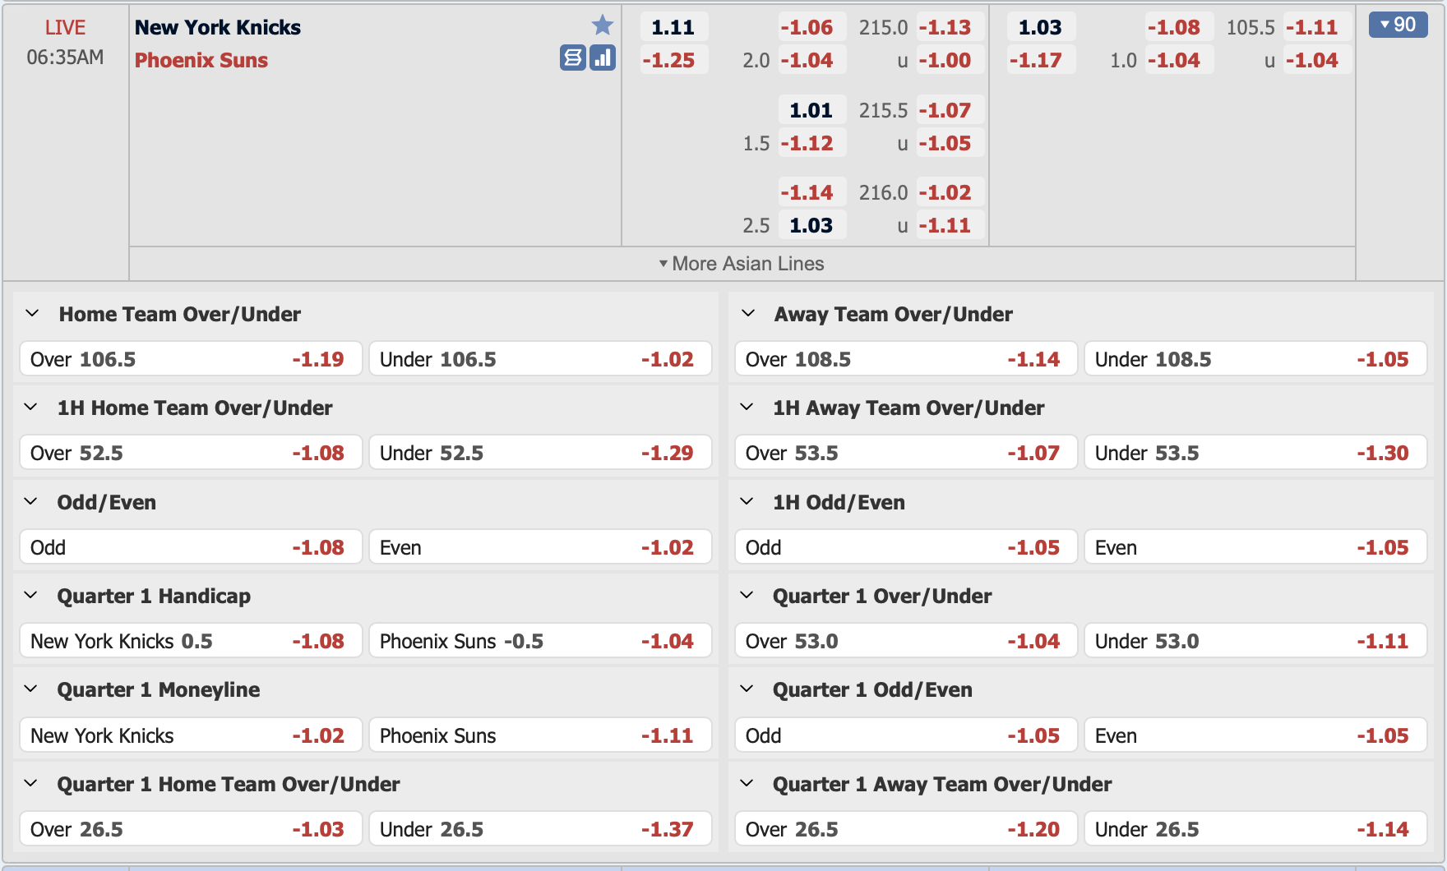Select Odd at -1.08 full game
Screen dimensions: 1447x871
[x=191, y=547]
